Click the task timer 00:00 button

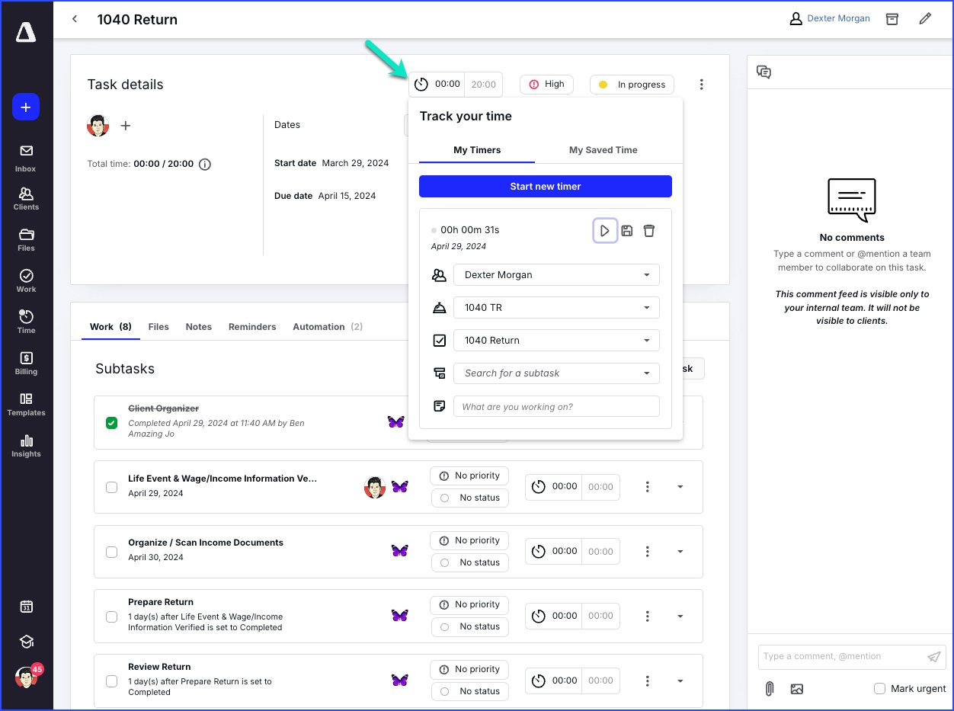point(438,85)
